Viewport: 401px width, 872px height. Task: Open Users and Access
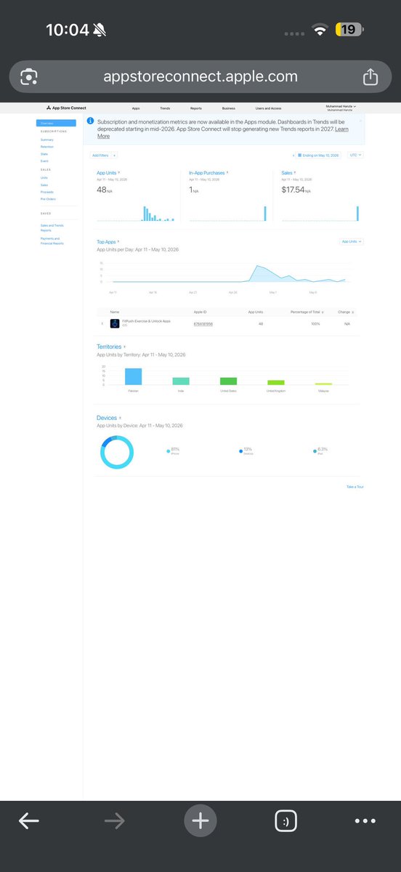(269, 108)
